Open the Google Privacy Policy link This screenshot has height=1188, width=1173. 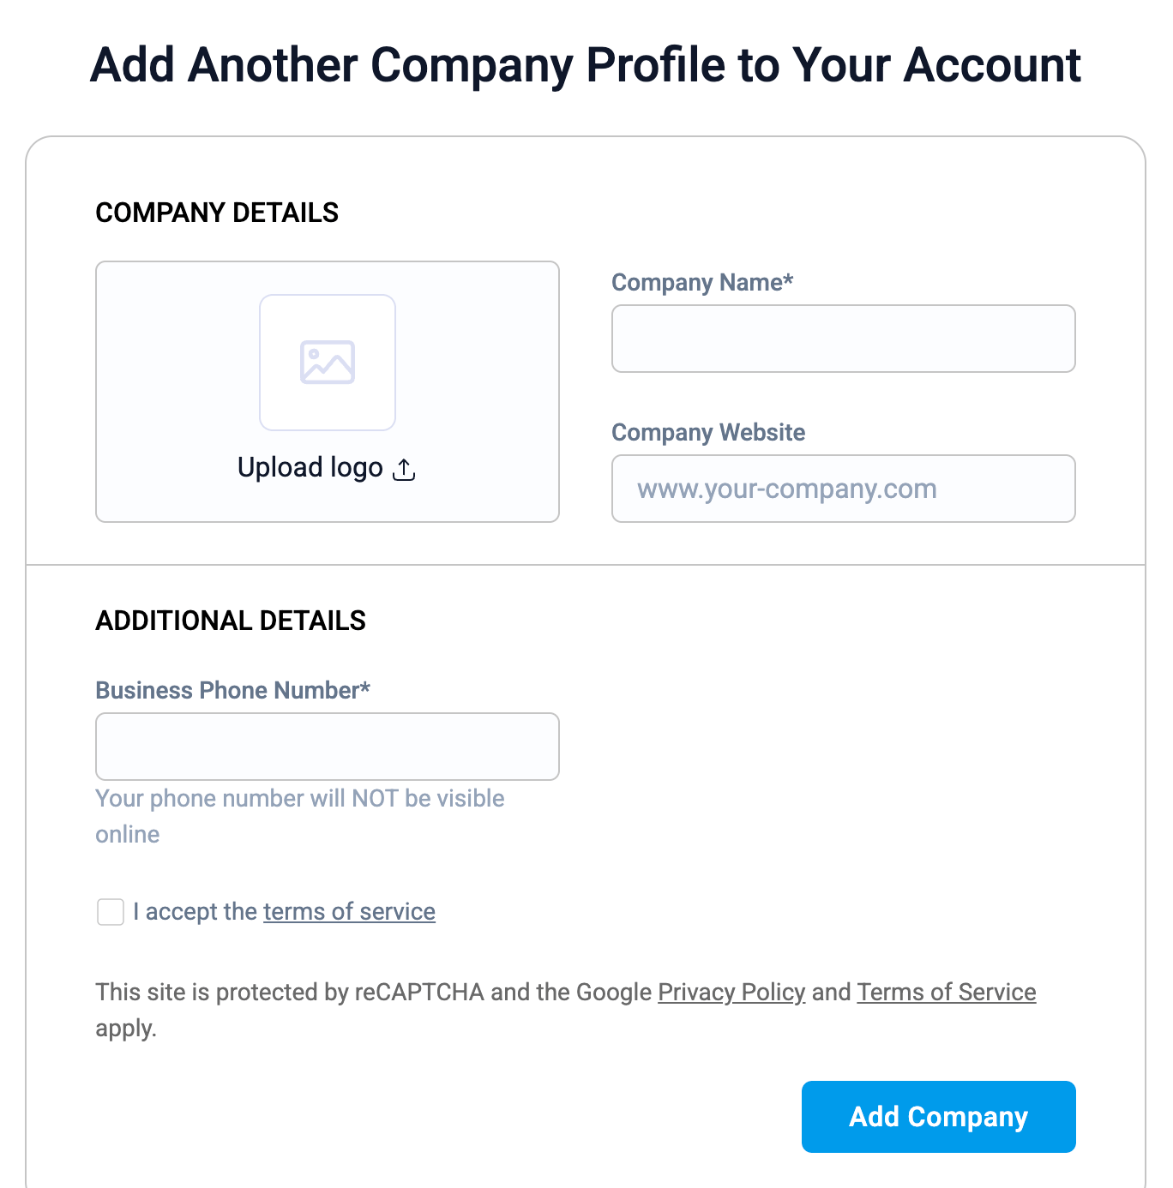(731, 992)
